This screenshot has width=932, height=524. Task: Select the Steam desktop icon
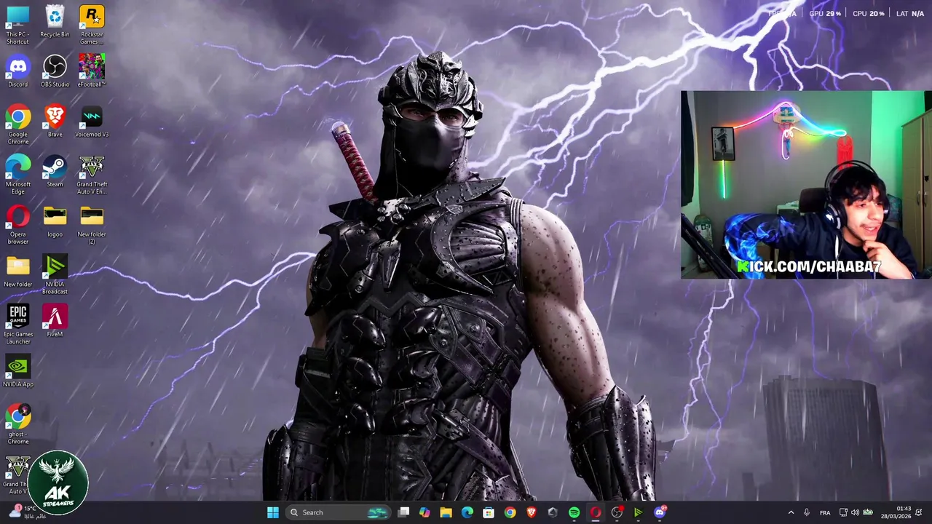55,172
